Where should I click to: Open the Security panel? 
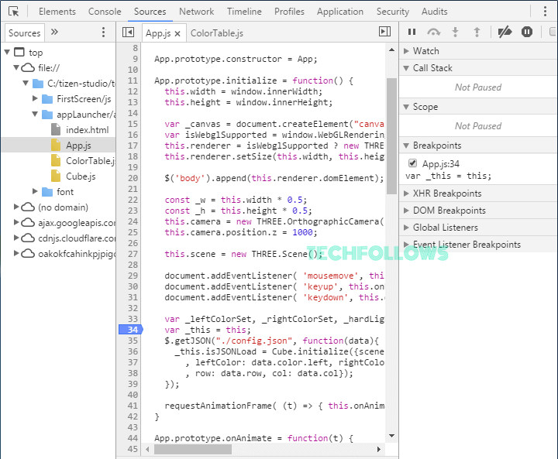[x=393, y=12]
